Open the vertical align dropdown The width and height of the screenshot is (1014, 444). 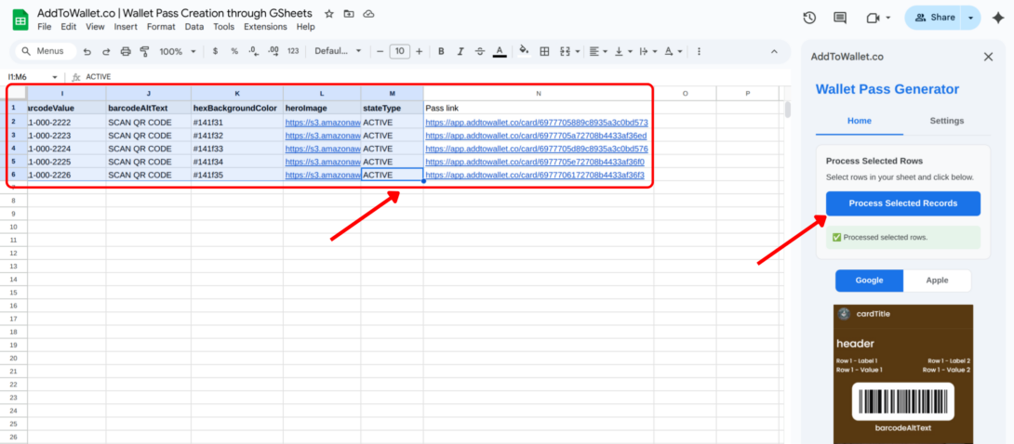pyautogui.click(x=622, y=52)
